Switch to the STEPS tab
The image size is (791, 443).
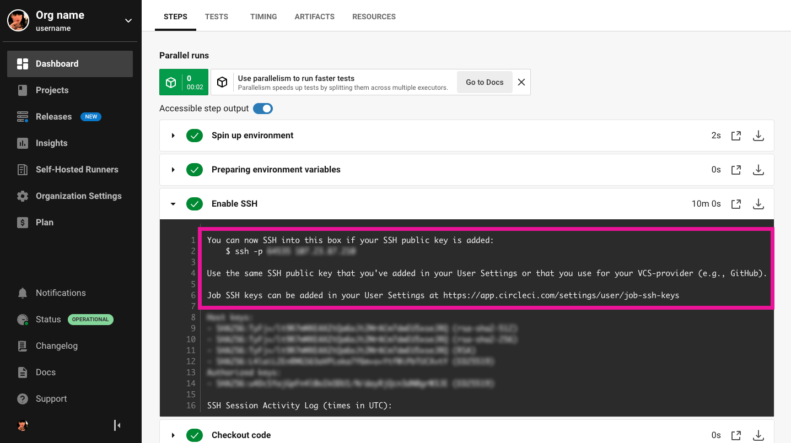point(175,17)
